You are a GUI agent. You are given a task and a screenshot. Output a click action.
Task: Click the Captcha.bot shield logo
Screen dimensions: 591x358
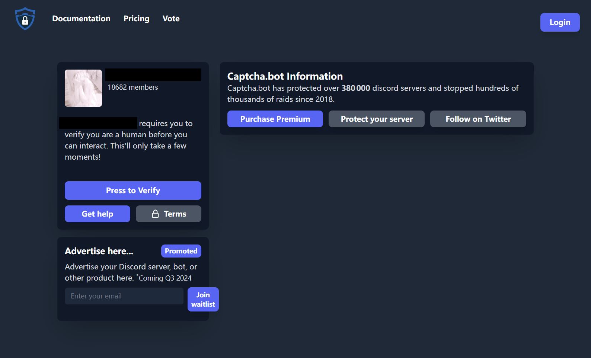(25, 19)
